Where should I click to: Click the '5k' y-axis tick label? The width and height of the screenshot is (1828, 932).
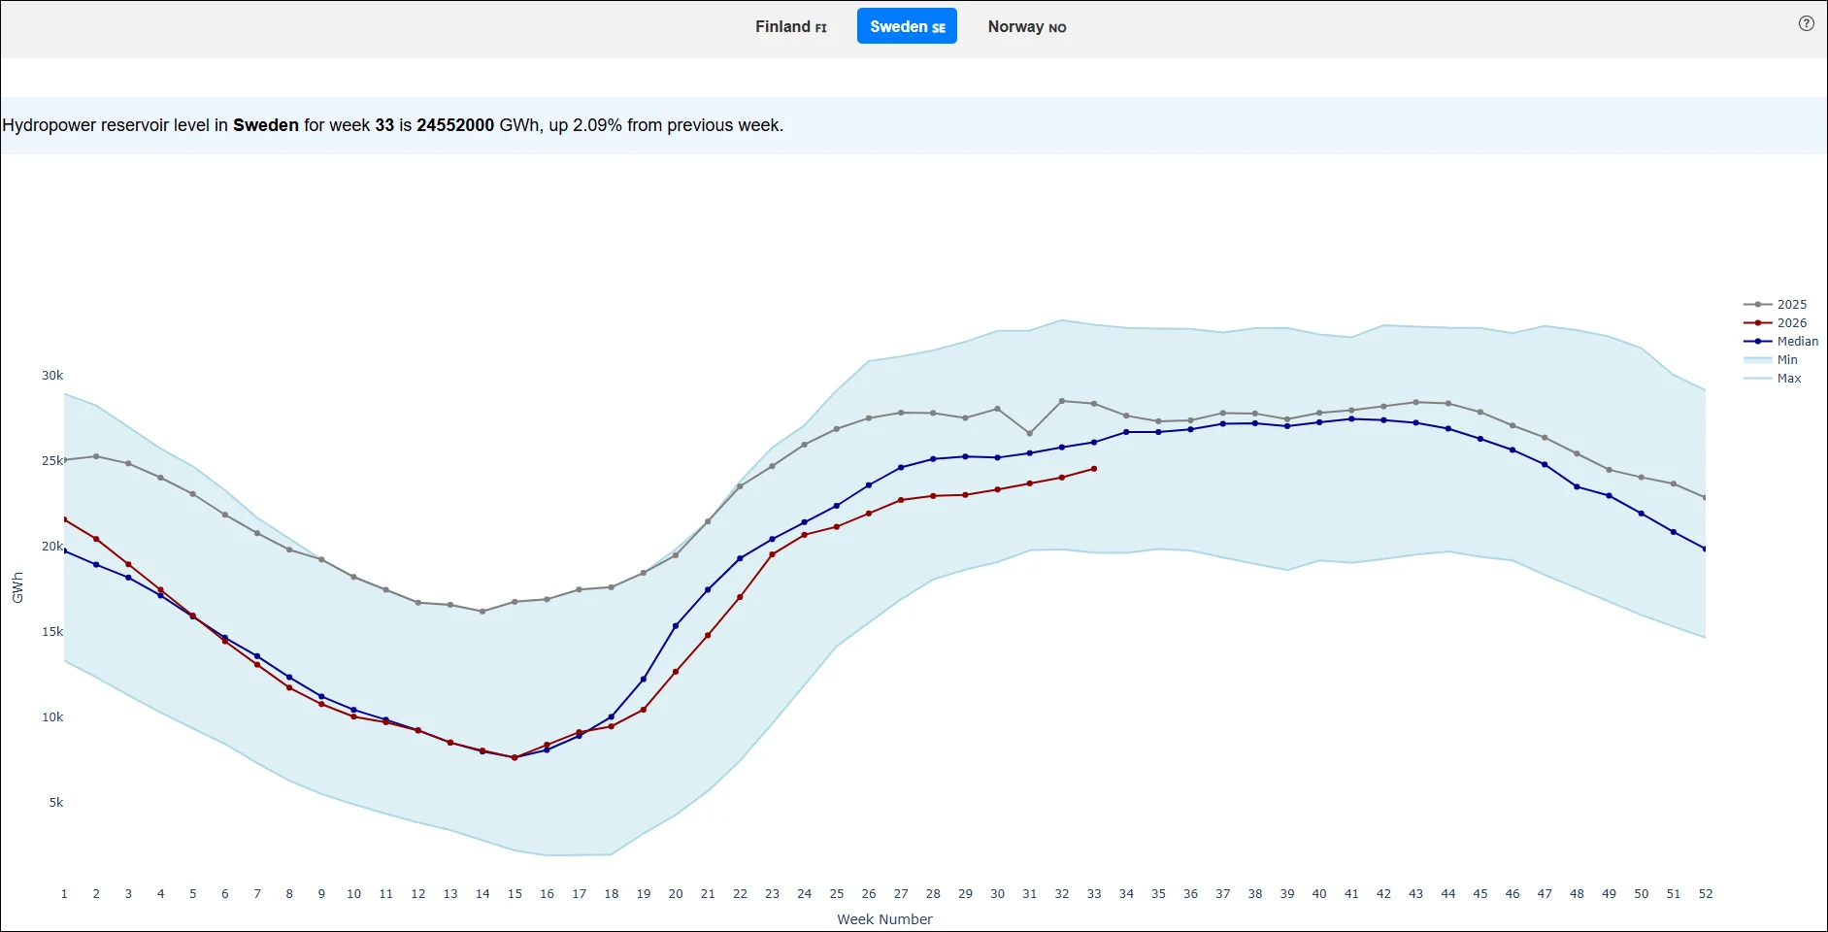click(x=56, y=803)
